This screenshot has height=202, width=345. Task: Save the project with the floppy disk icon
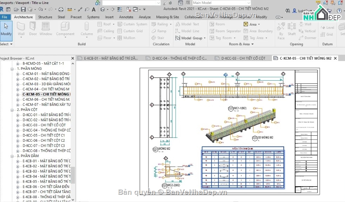[x=23, y=9]
